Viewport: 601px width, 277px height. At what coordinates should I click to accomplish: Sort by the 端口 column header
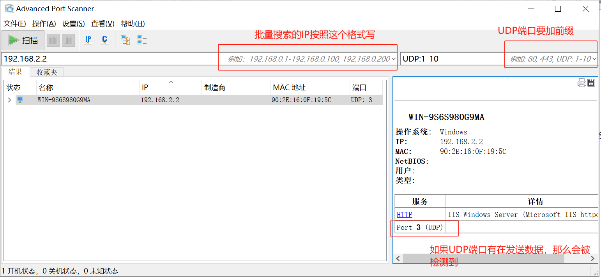366,88
